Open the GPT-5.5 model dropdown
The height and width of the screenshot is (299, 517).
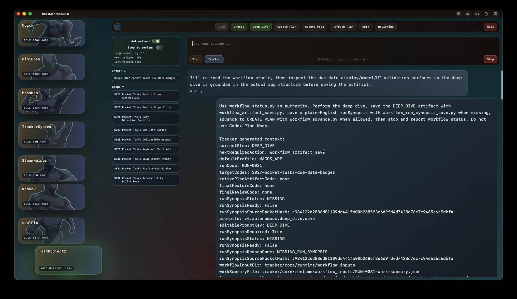pyautogui.click(x=325, y=59)
